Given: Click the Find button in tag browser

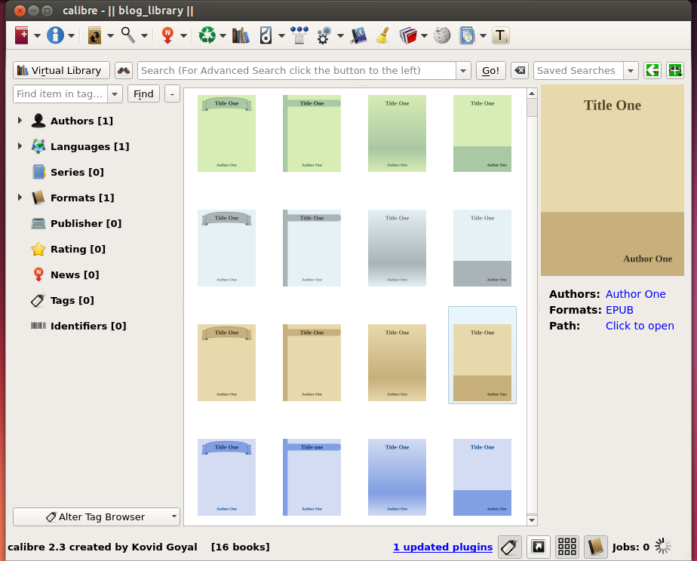Looking at the screenshot, I should [x=143, y=94].
